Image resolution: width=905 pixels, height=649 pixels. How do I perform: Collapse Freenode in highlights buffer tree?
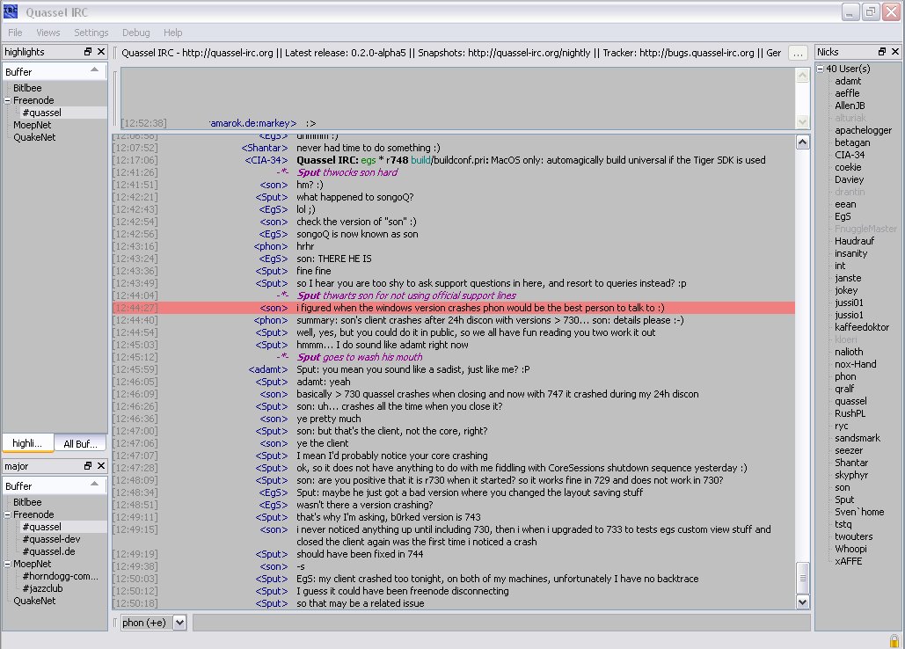coord(8,100)
